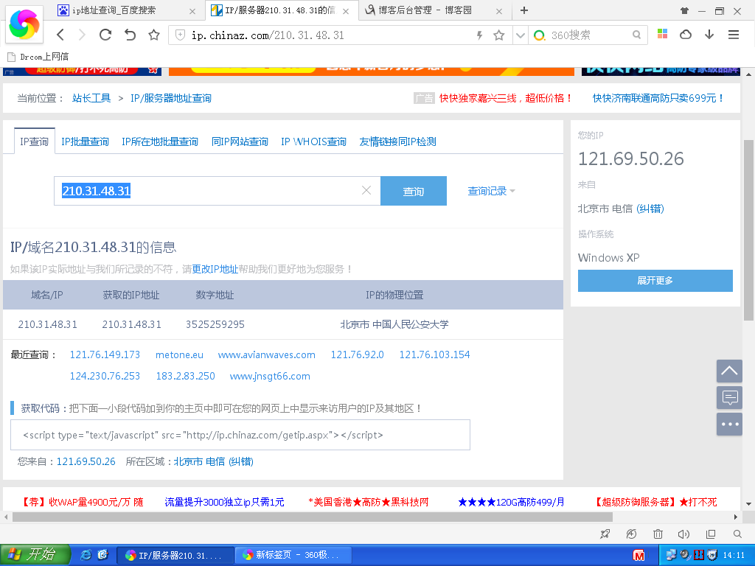Click the script code snippet text box
This screenshot has width=755, height=566.
pyautogui.click(x=240, y=435)
